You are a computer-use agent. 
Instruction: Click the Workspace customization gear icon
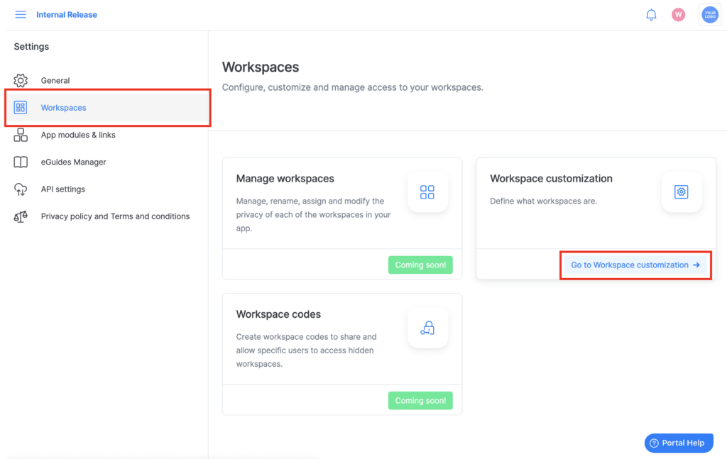[681, 192]
